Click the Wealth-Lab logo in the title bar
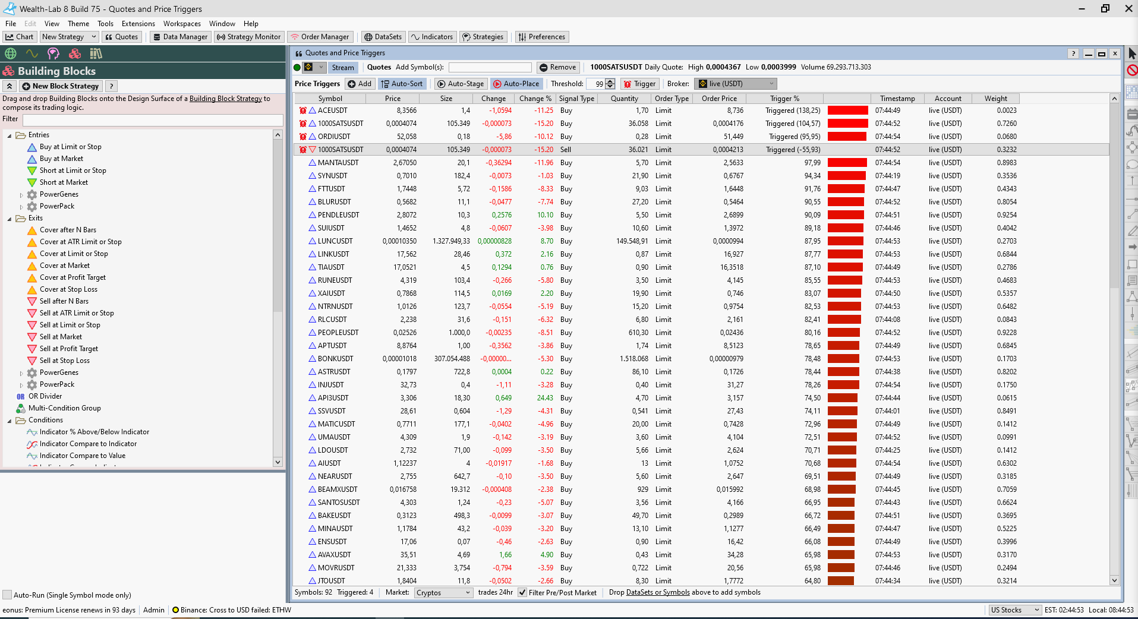Image resolution: width=1138 pixels, height=619 pixels. pos(10,8)
